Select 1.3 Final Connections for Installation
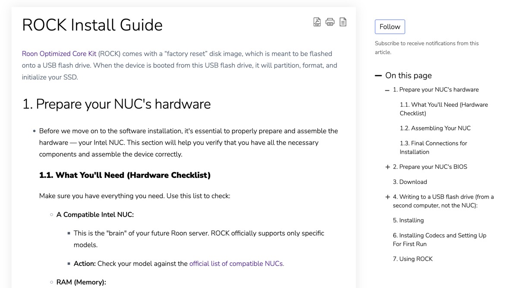Screen dimensions: 506x288 click(x=433, y=148)
